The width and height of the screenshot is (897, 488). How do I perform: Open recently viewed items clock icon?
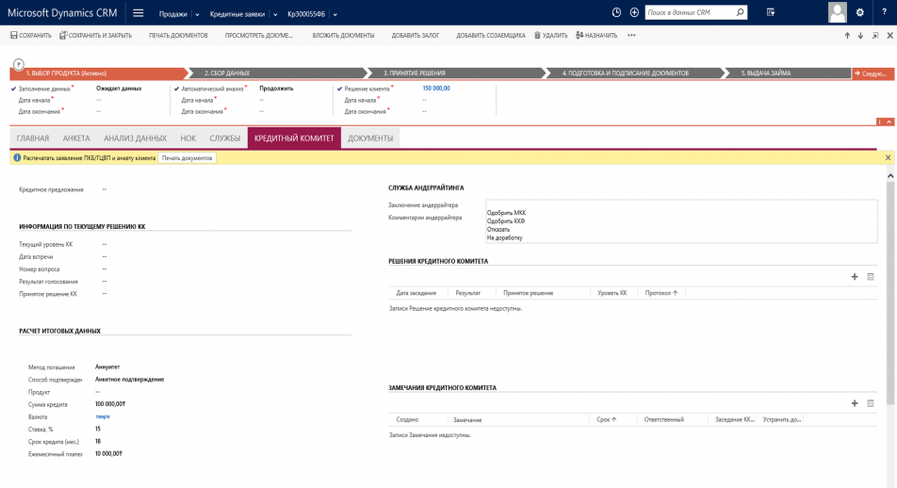click(616, 13)
